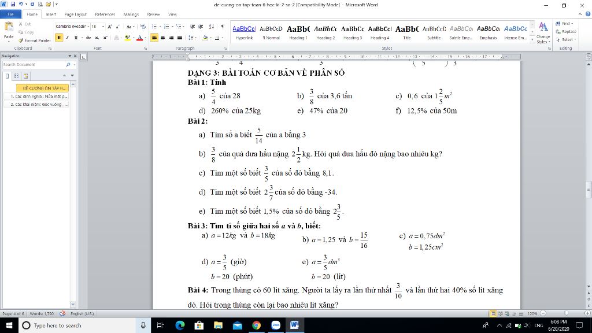Click the Save icon in Quick Access Toolbar
Screen dimensions: 592x333
click(13, 4)
